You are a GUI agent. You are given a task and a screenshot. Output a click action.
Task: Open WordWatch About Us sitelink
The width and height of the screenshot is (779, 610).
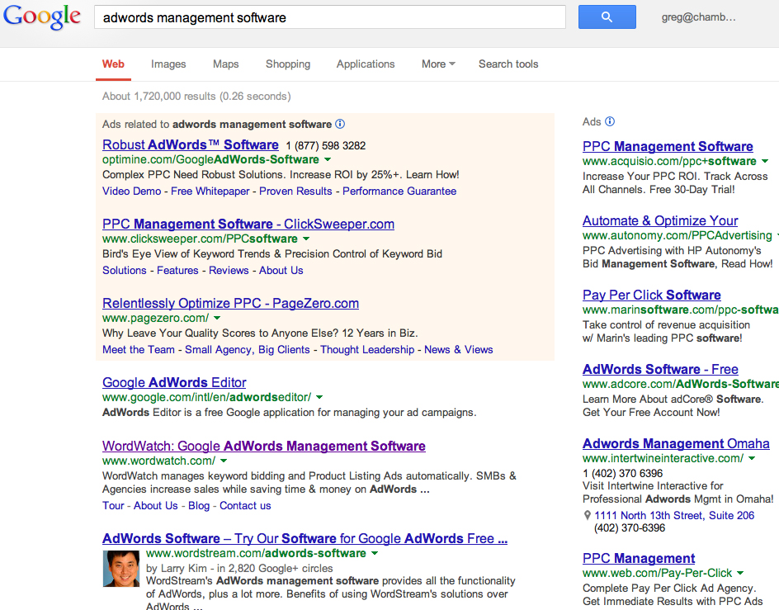coord(155,506)
